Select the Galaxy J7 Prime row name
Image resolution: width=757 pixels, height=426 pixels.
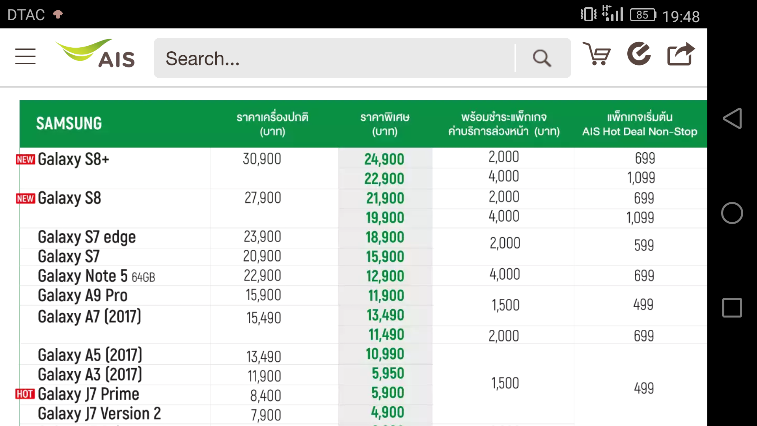click(88, 394)
